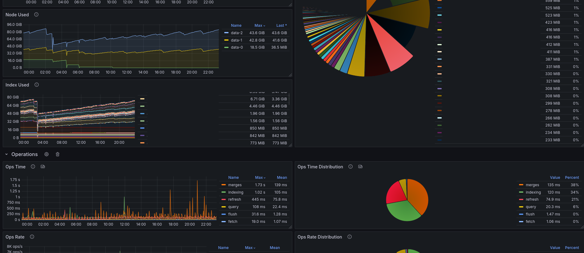This screenshot has height=253, width=584.
Task: Sort Node Used legend by Name
Action: 236,26
